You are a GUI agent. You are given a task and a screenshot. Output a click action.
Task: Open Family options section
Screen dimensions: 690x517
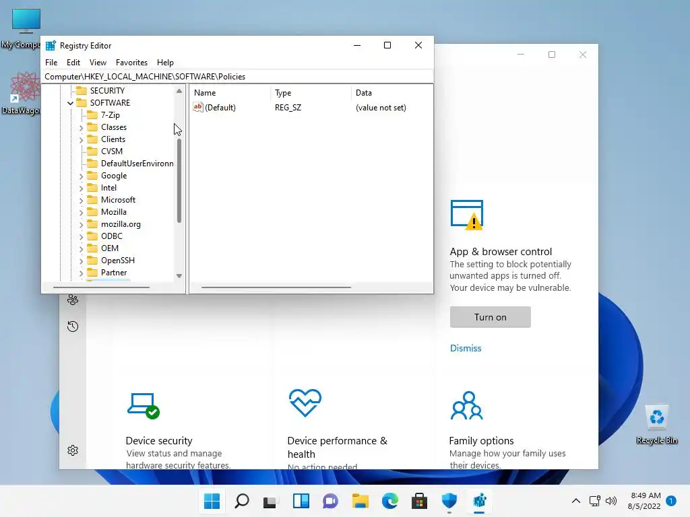(481, 440)
